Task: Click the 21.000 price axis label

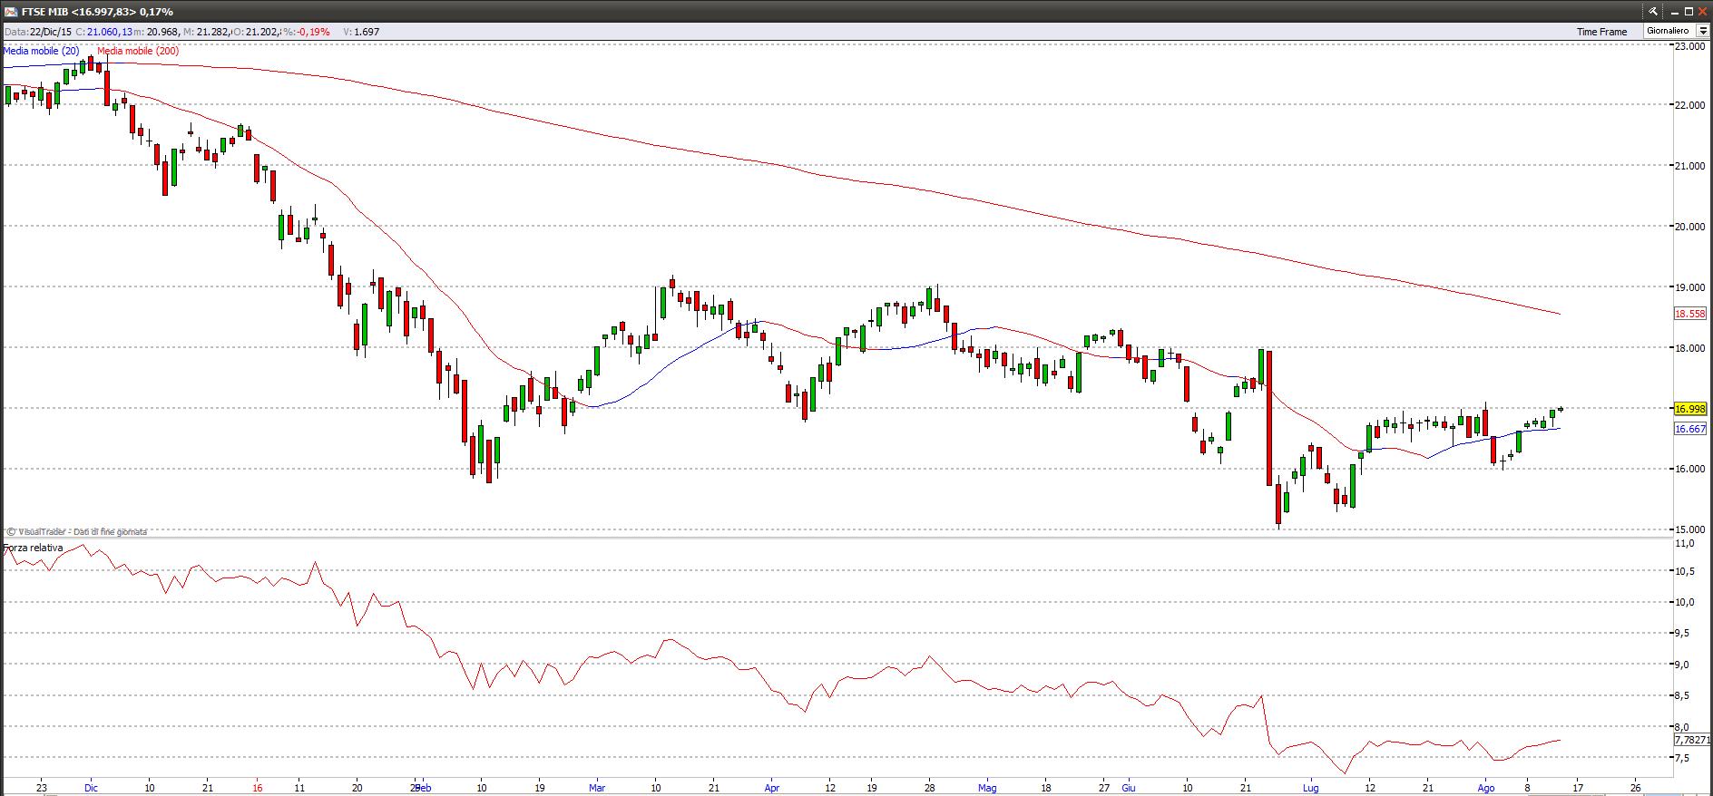Action: (1690, 166)
